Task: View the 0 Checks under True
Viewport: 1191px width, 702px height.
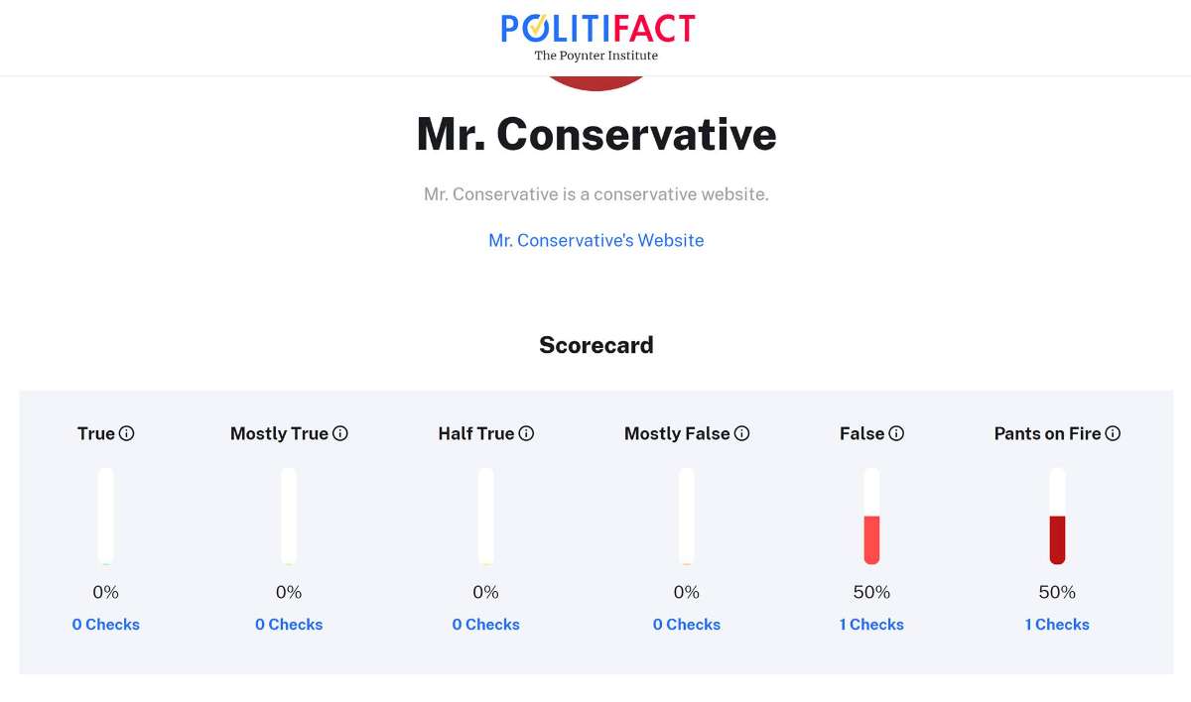Action: pos(106,625)
